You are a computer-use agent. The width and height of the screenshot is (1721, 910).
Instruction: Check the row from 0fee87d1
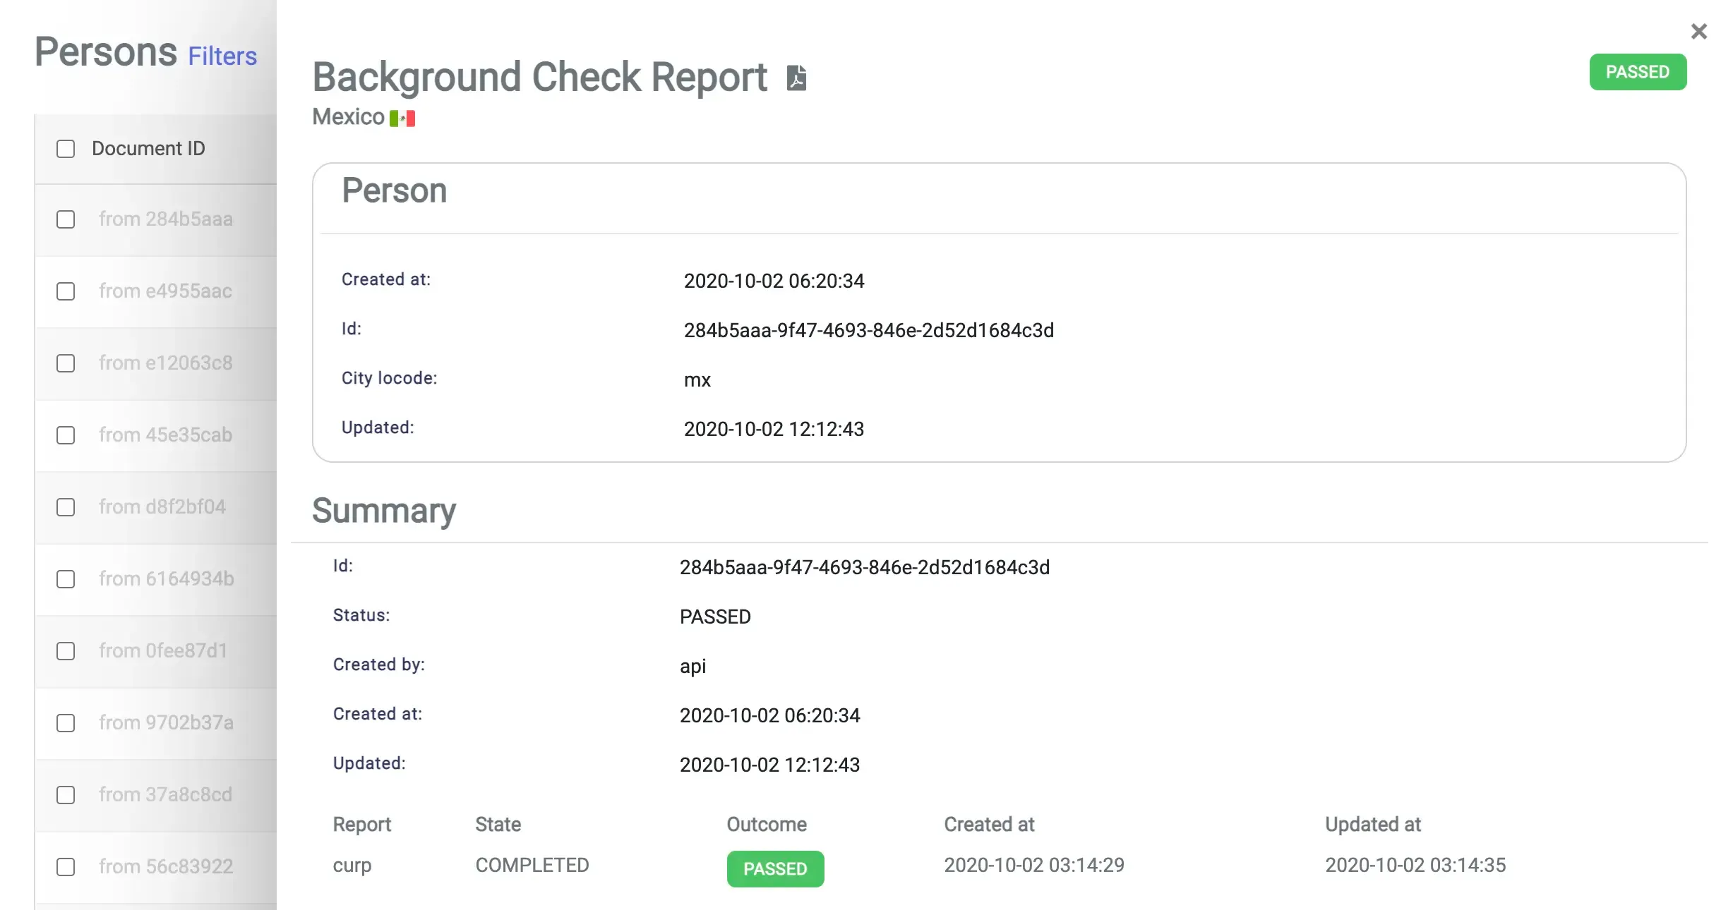(65, 651)
